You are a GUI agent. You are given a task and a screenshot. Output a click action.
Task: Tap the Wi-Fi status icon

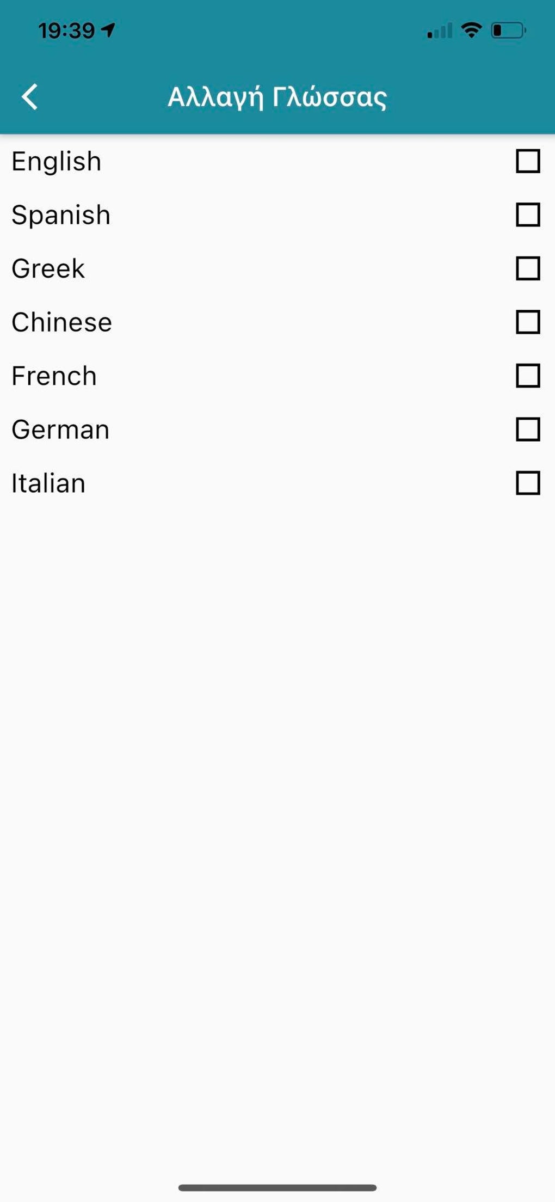(471, 30)
